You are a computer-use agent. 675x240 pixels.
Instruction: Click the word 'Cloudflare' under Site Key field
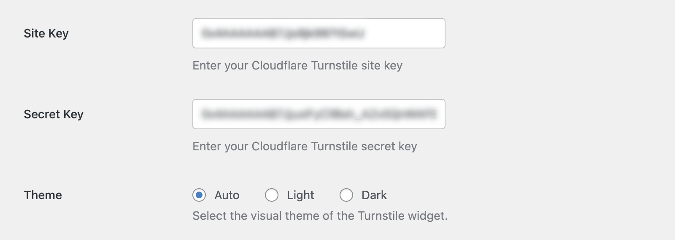[279, 66]
